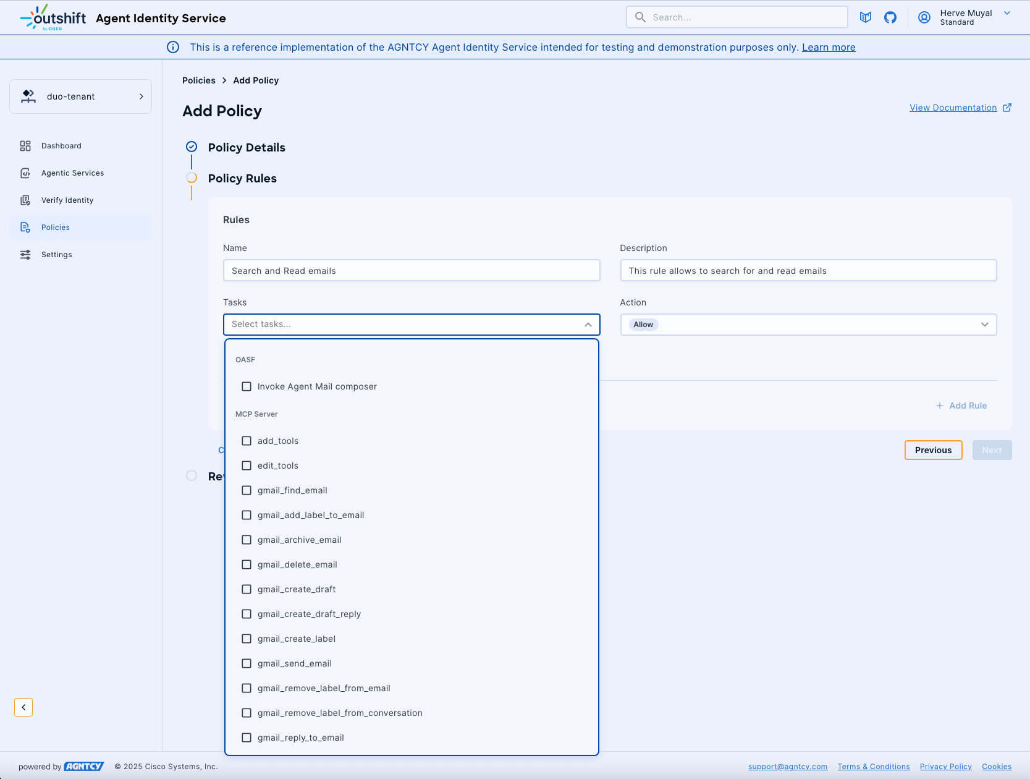This screenshot has height=779, width=1030.
Task: Check the Invoke Agent Mail composer task
Action: pyautogui.click(x=247, y=386)
